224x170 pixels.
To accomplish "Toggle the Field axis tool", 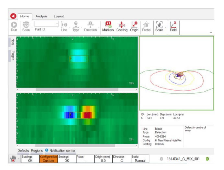I will click(173, 25).
